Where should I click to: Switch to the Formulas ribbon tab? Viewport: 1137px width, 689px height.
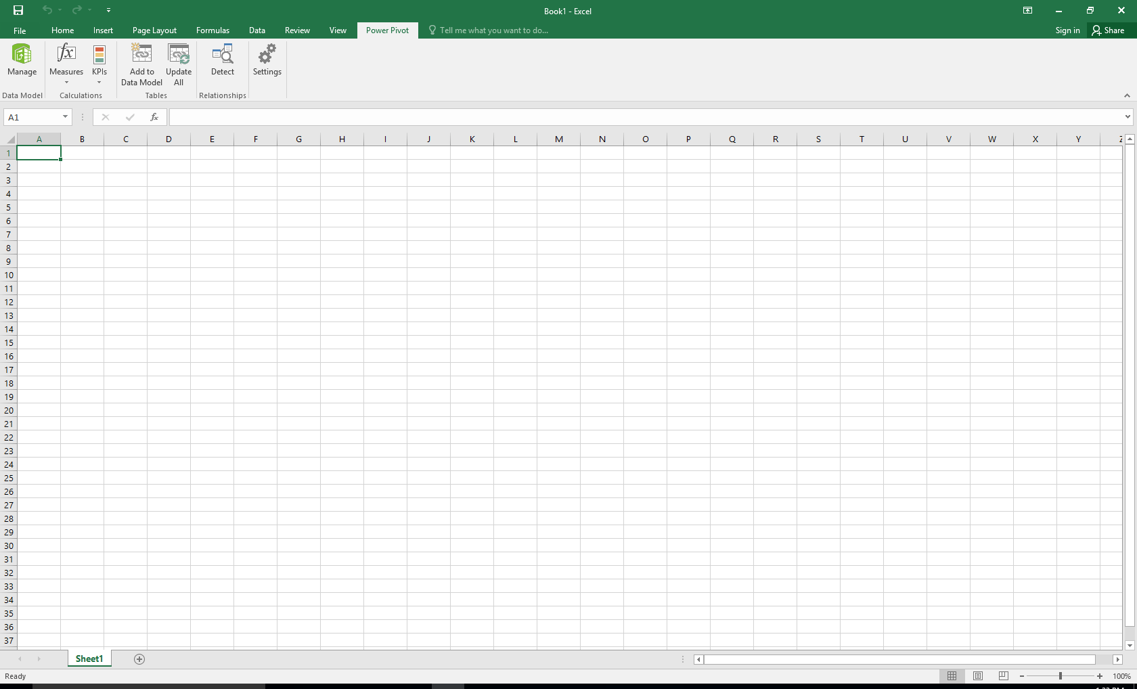pos(213,30)
